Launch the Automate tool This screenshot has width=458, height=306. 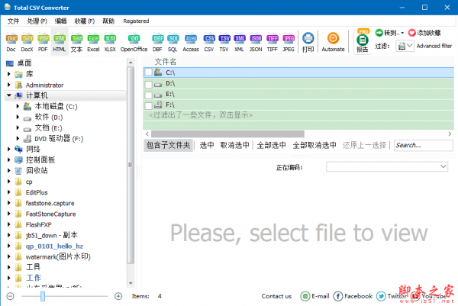(x=333, y=42)
